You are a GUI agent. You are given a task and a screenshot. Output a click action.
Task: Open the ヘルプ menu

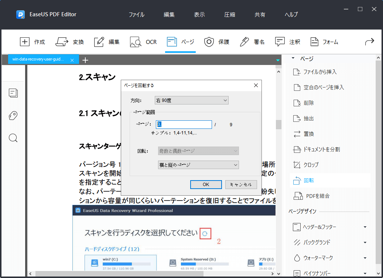coord(291,14)
